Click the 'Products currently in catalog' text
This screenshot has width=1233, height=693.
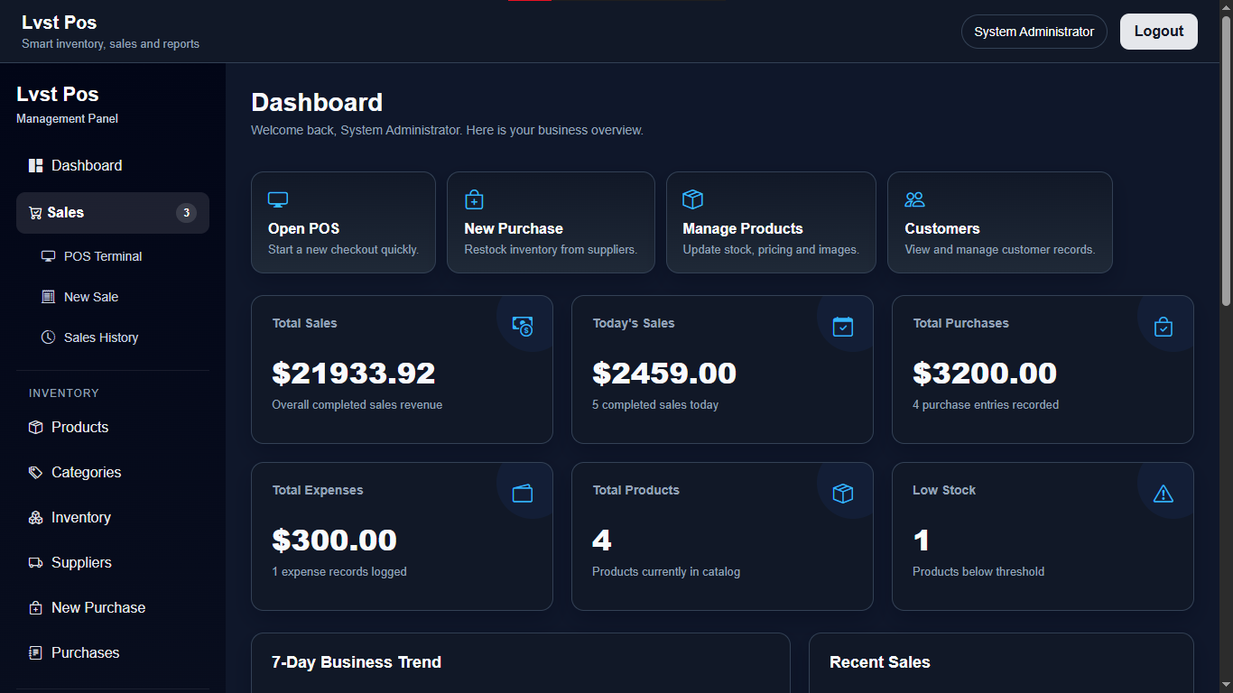point(666,572)
